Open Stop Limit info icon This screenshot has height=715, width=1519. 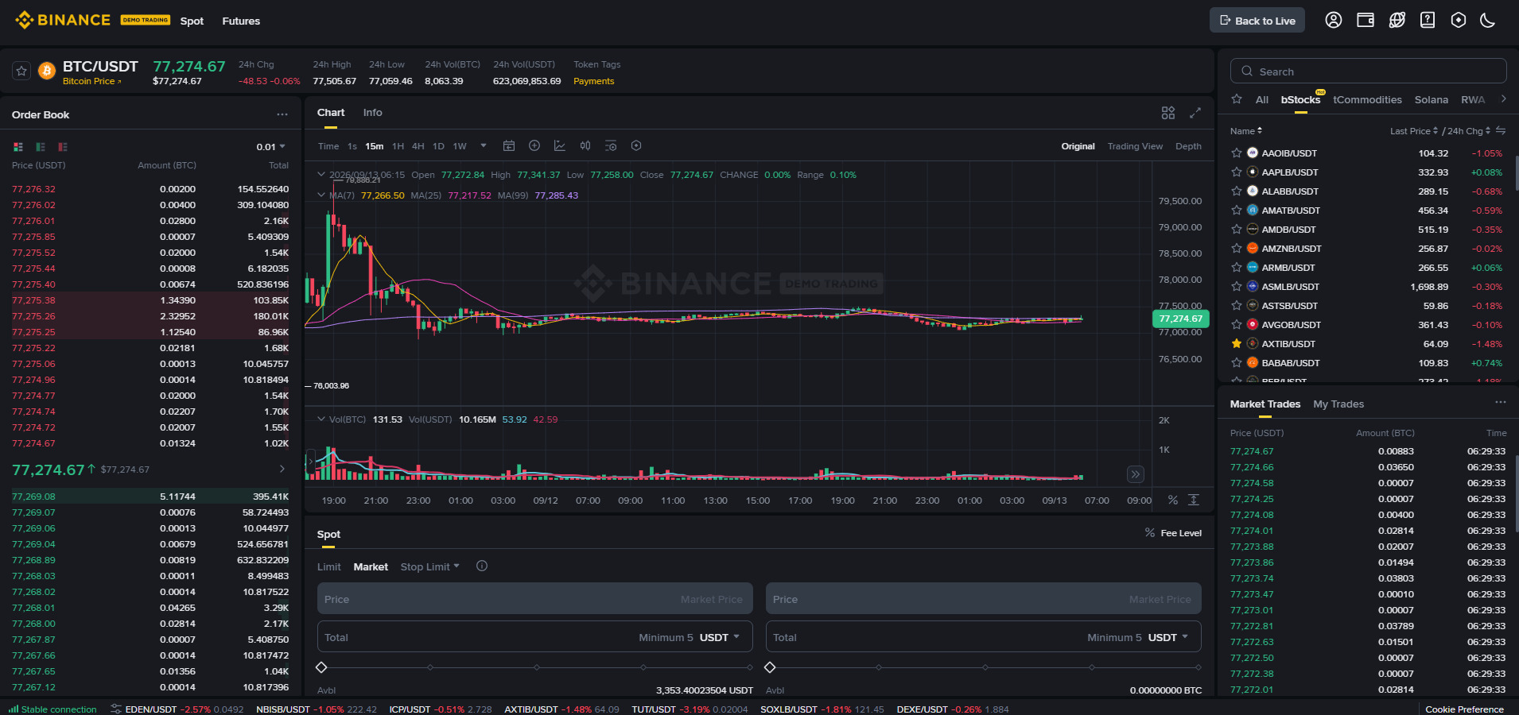pyautogui.click(x=482, y=566)
